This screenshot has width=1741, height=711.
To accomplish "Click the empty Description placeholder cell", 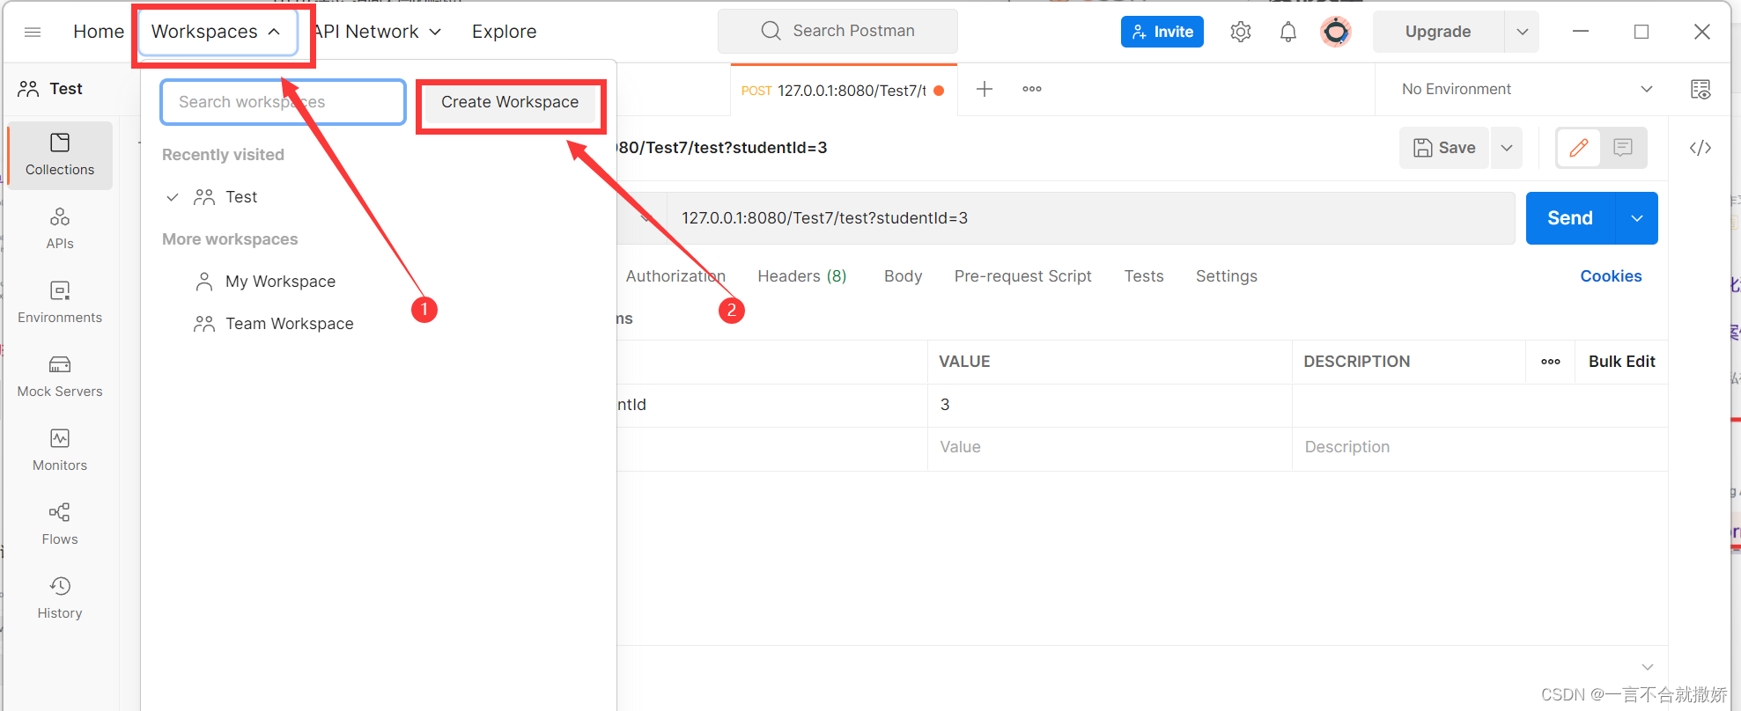I will point(1479,448).
